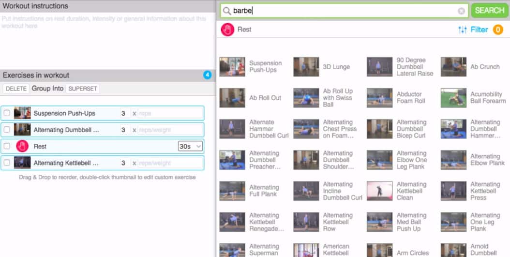
Task: Click the 'Ab Crunch' exercise name
Action: click(485, 67)
